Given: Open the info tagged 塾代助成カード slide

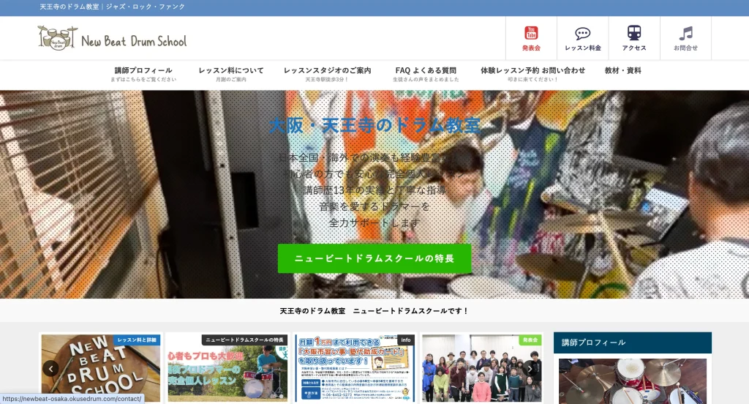Looking at the screenshot, I should coord(355,368).
